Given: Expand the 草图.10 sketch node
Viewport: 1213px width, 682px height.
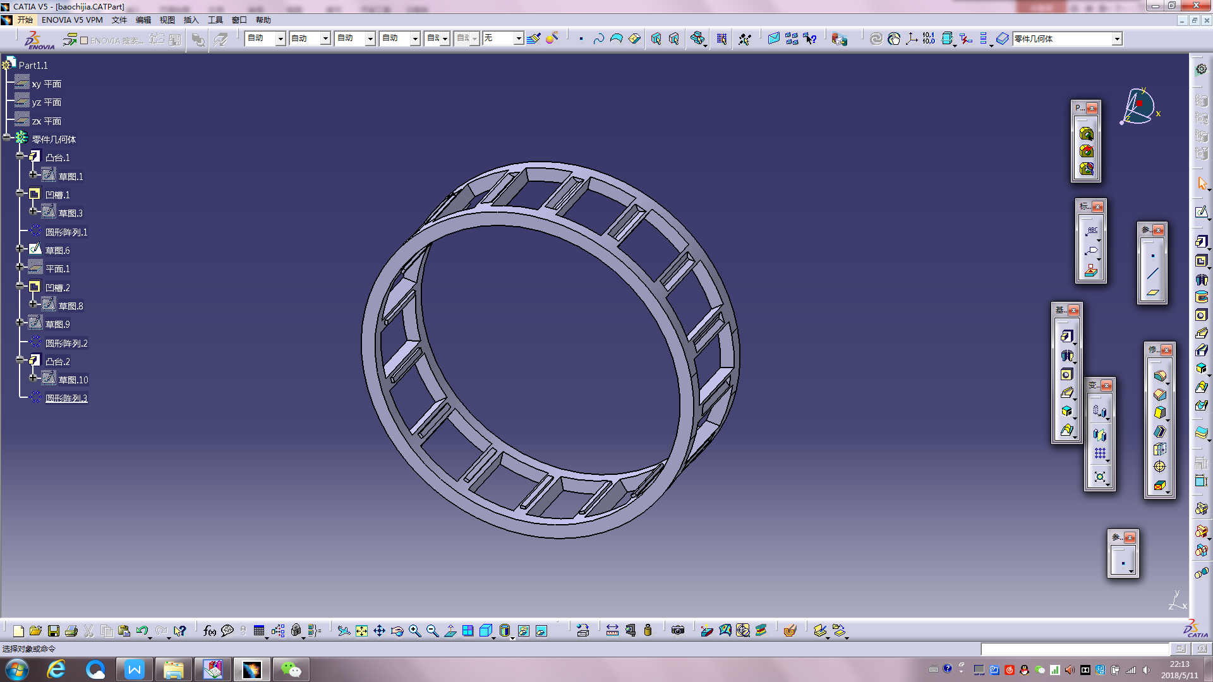Looking at the screenshot, I should [x=33, y=378].
